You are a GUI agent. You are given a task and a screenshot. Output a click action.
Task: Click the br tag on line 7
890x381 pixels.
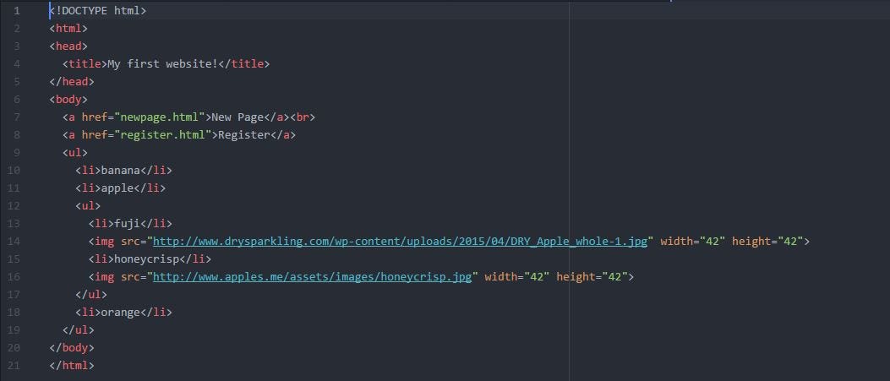click(x=303, y=117)
